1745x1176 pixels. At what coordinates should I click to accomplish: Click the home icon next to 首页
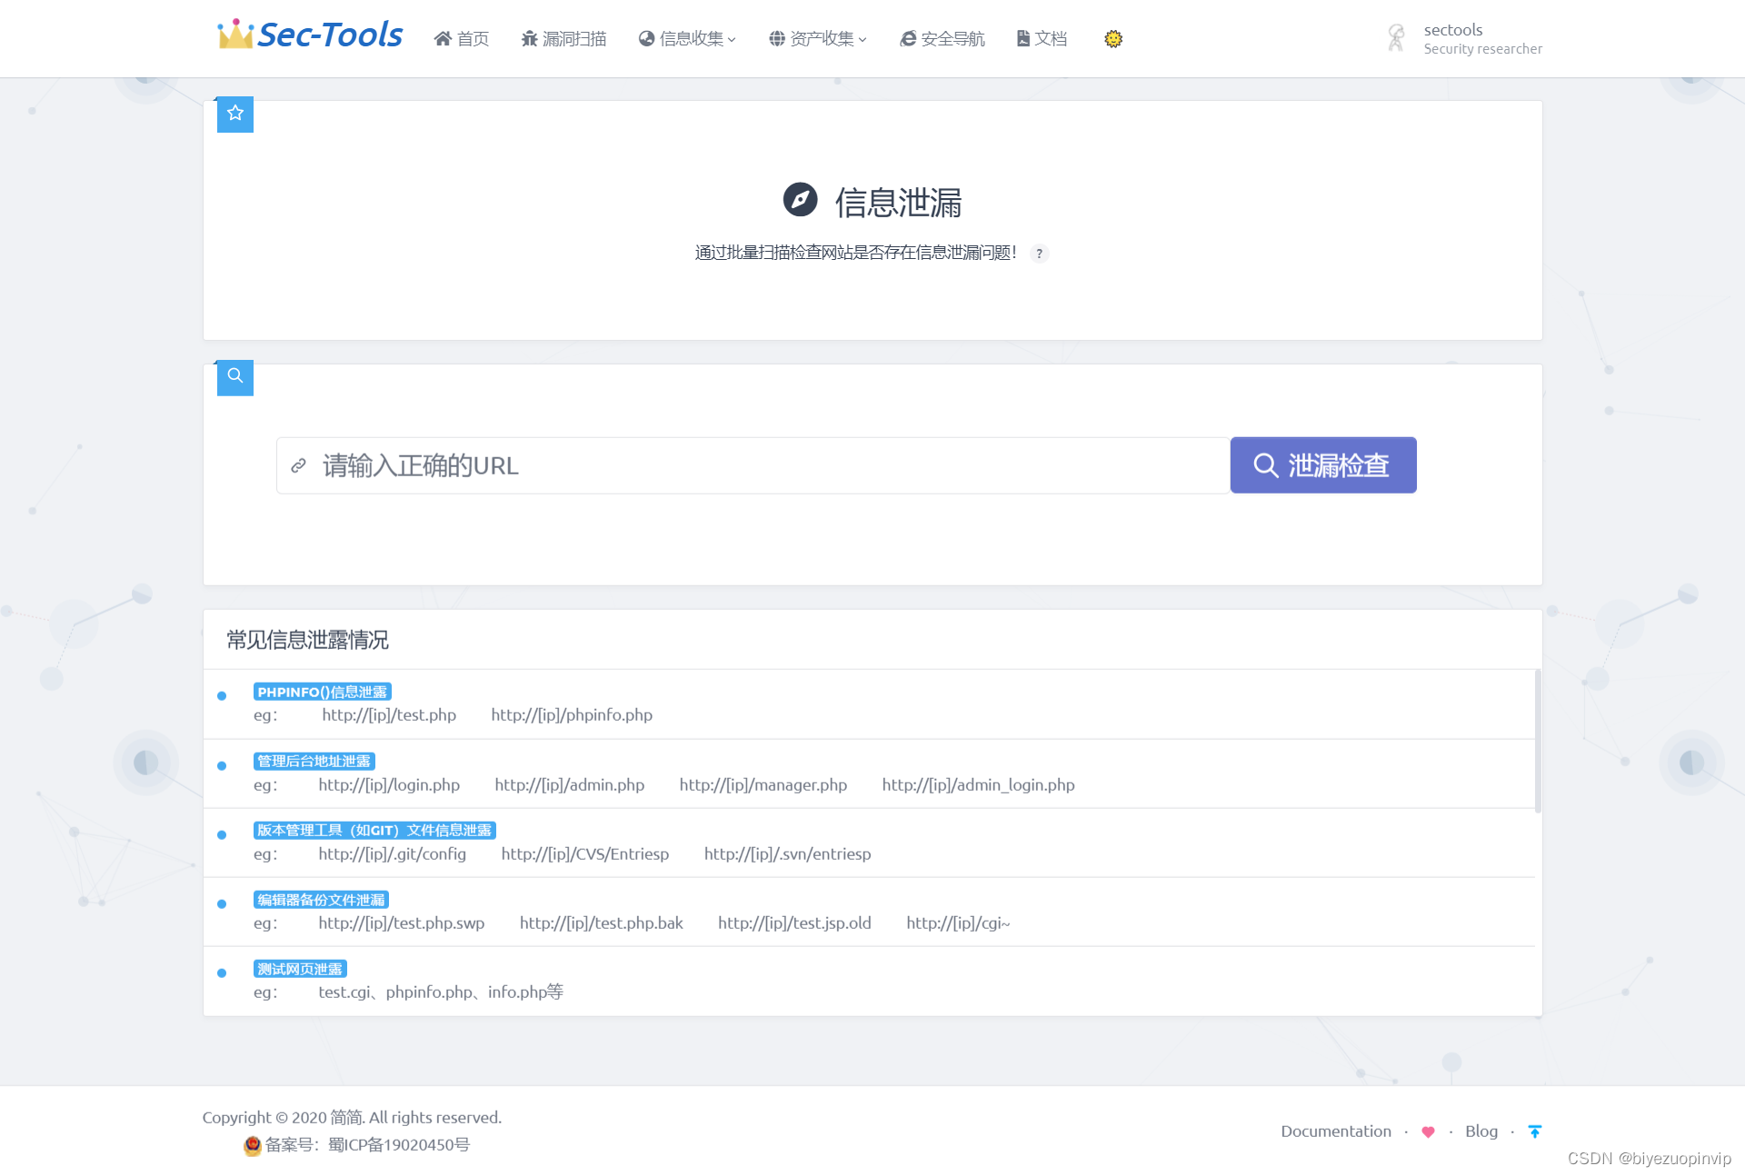[441, 38]
